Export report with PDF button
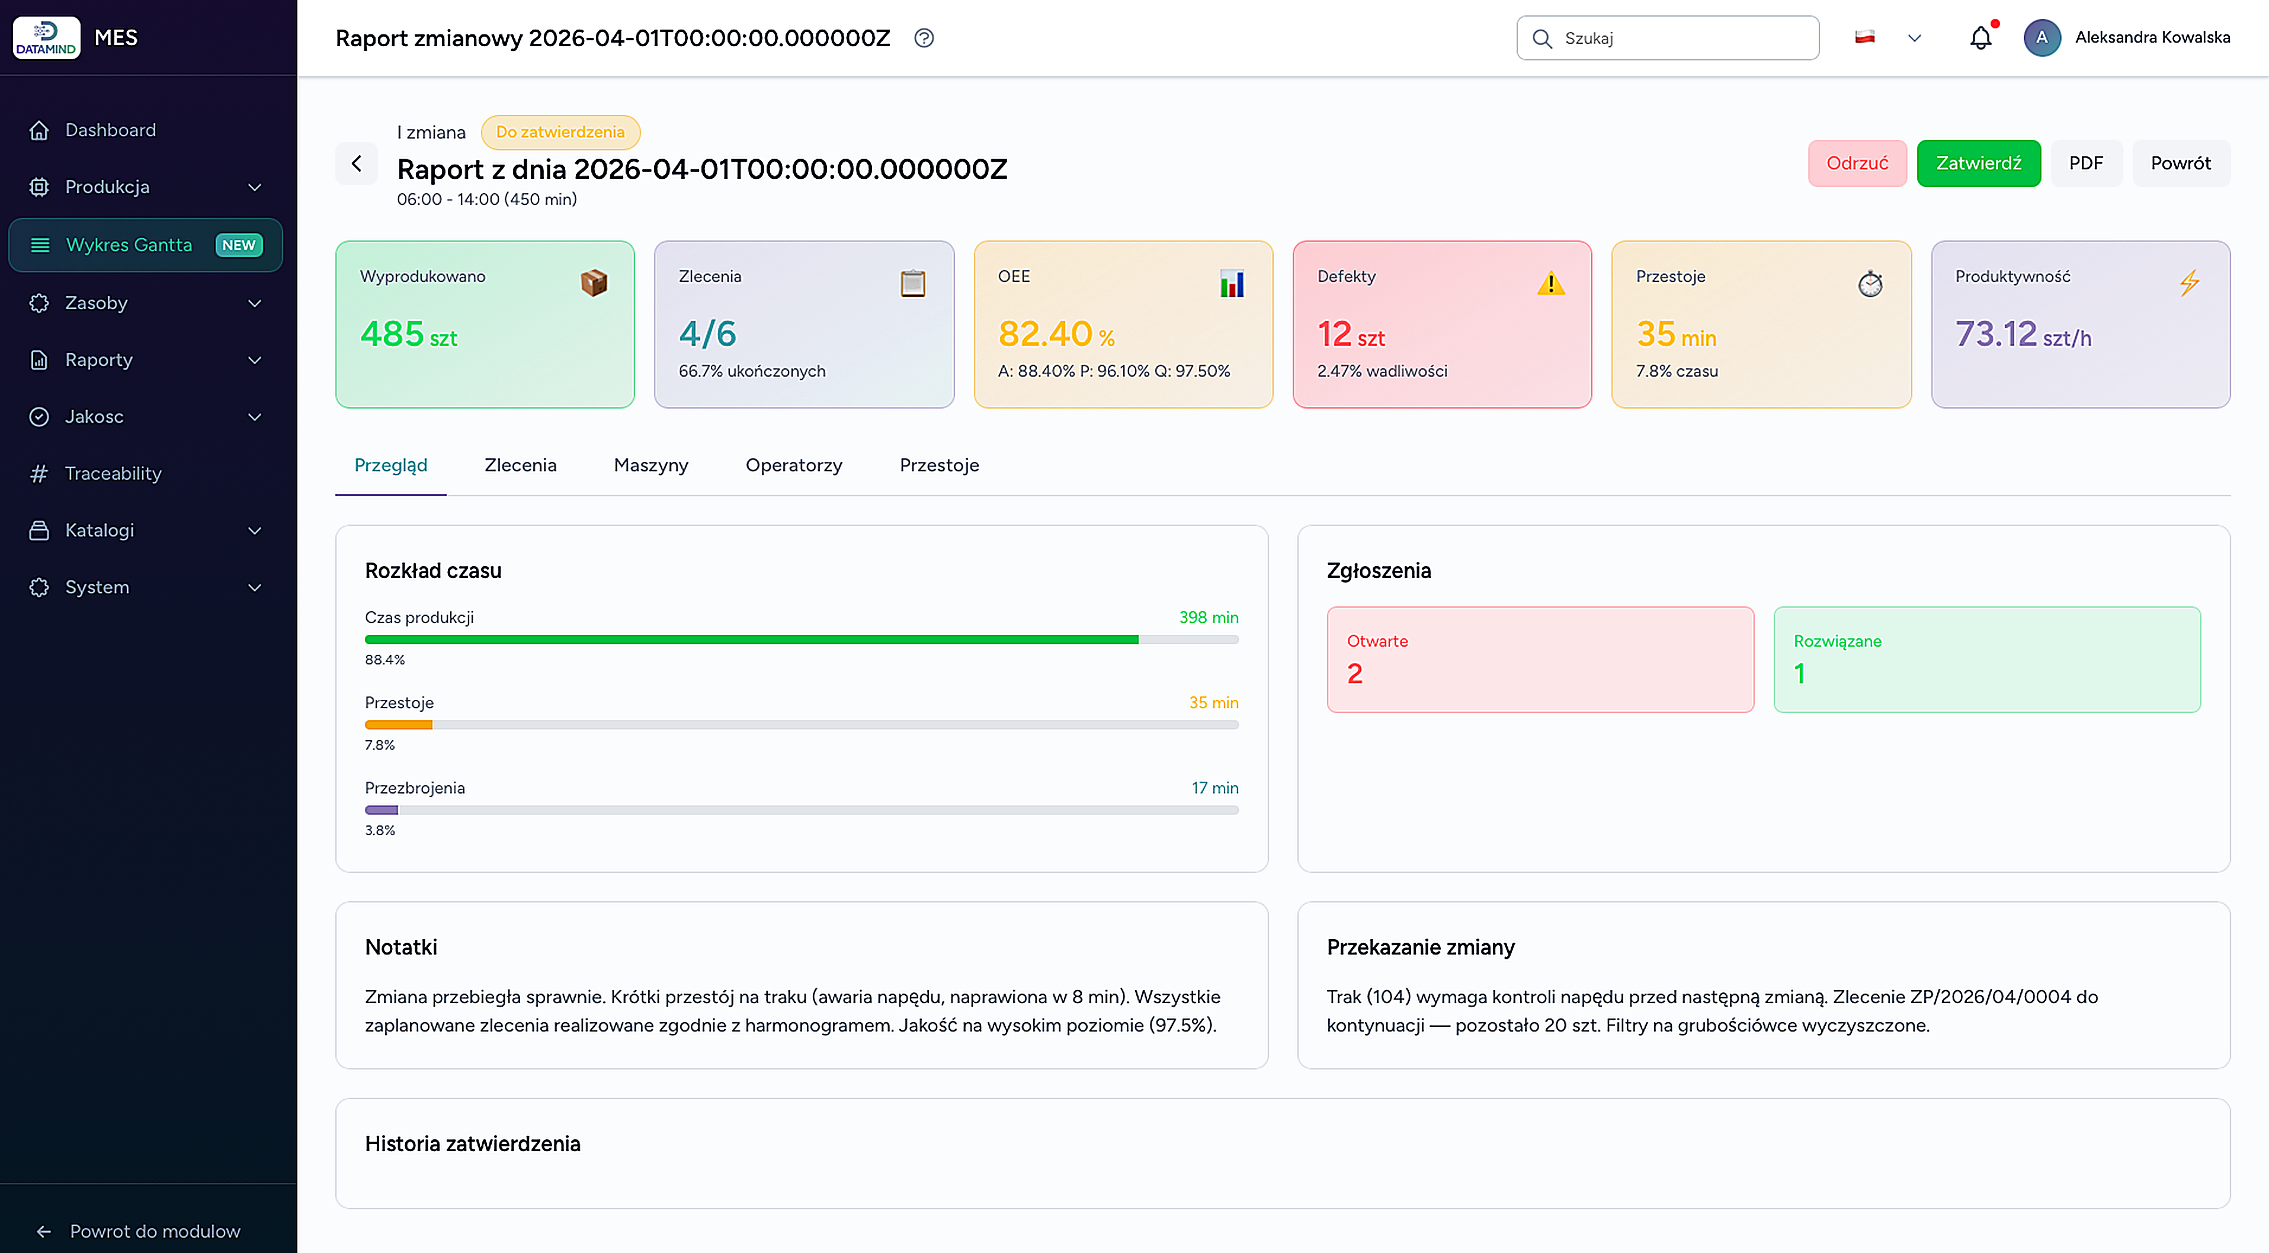2269x1253 pixels. click(x=2086, y=164)
